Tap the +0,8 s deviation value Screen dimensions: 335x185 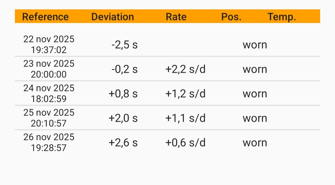123,94
